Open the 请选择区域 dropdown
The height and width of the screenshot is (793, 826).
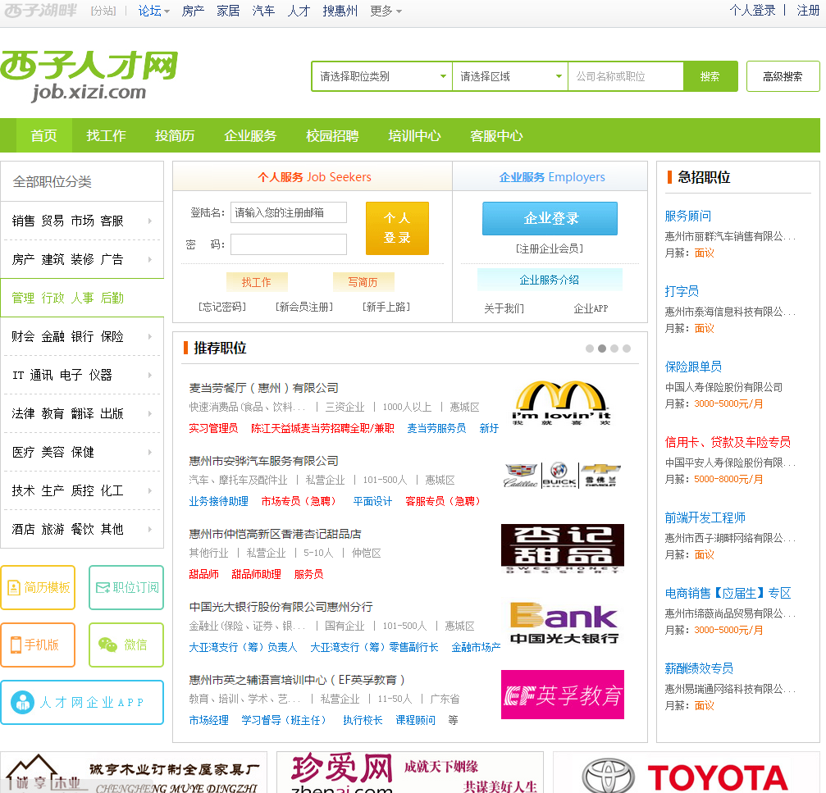click(x=510, y=76)
